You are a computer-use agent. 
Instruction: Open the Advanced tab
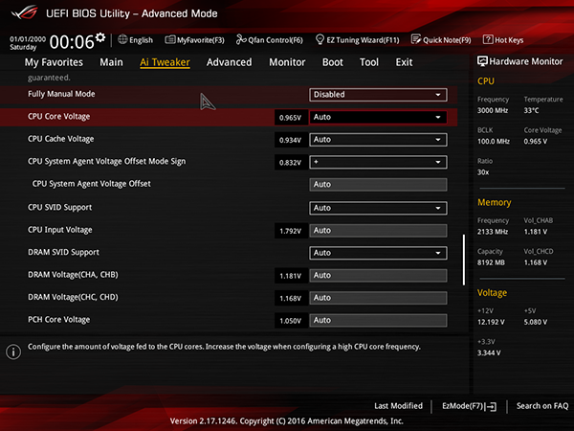pos(230,62)
